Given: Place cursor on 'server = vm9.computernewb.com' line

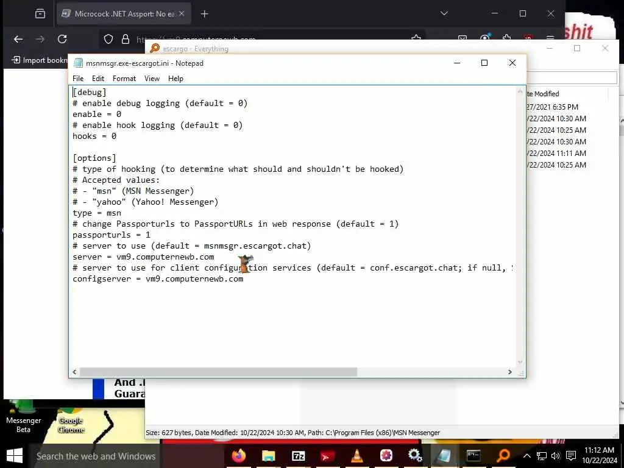Looking at the screenshot, I should point(143,257).
